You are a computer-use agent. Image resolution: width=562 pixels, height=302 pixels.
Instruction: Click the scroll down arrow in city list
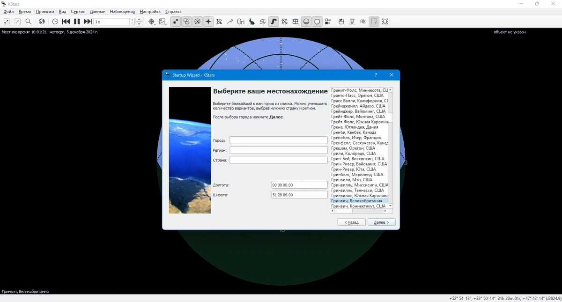(x=391, y=206)
